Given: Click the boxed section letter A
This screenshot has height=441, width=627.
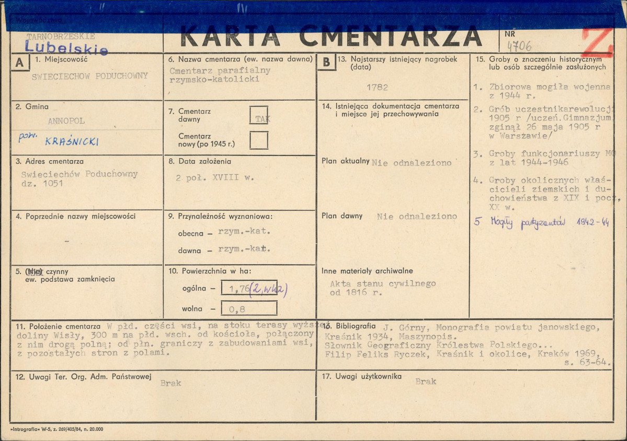Looking at the screenshot, I should pyautogui.click(x=20, y=63).
